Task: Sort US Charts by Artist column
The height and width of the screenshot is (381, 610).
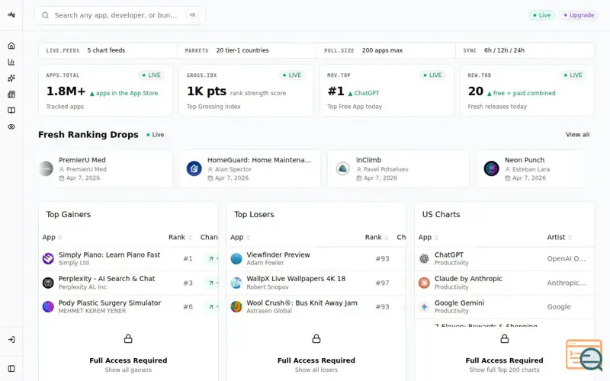Action: tap(560, 237)
